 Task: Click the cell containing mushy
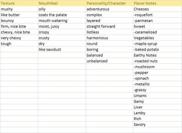[19, 9]
